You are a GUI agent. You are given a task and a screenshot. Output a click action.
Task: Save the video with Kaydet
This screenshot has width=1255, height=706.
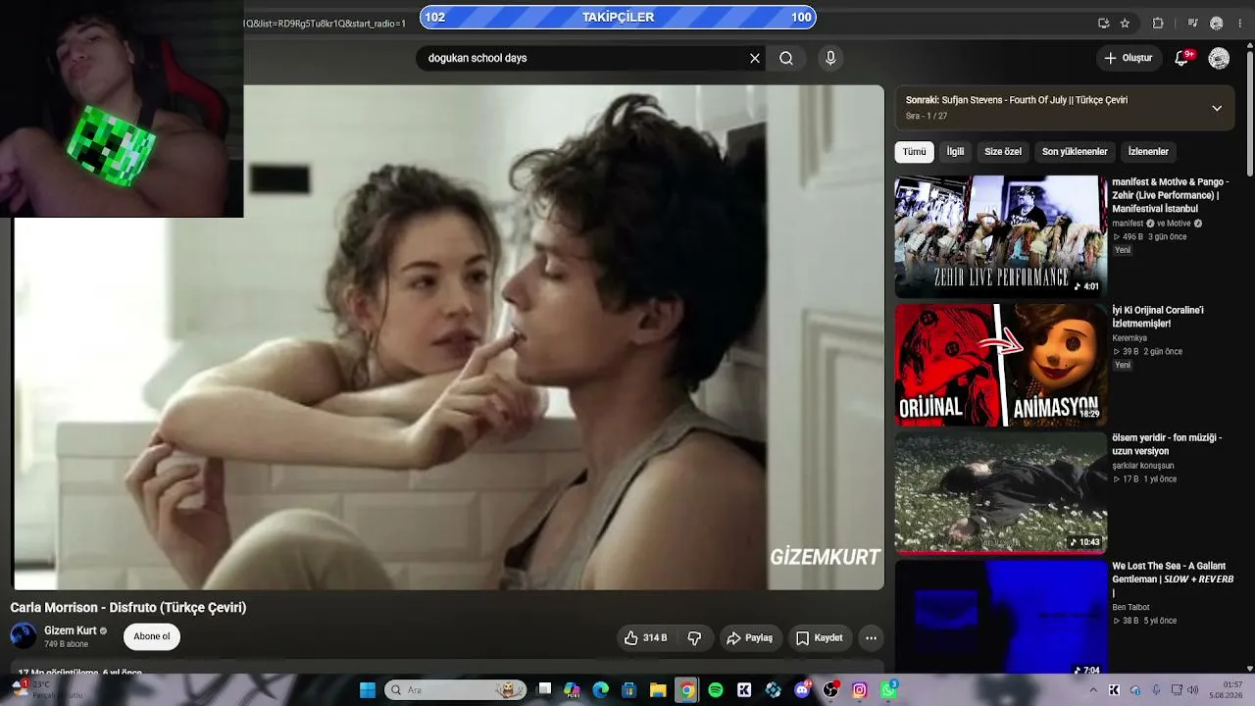[819, 638]
